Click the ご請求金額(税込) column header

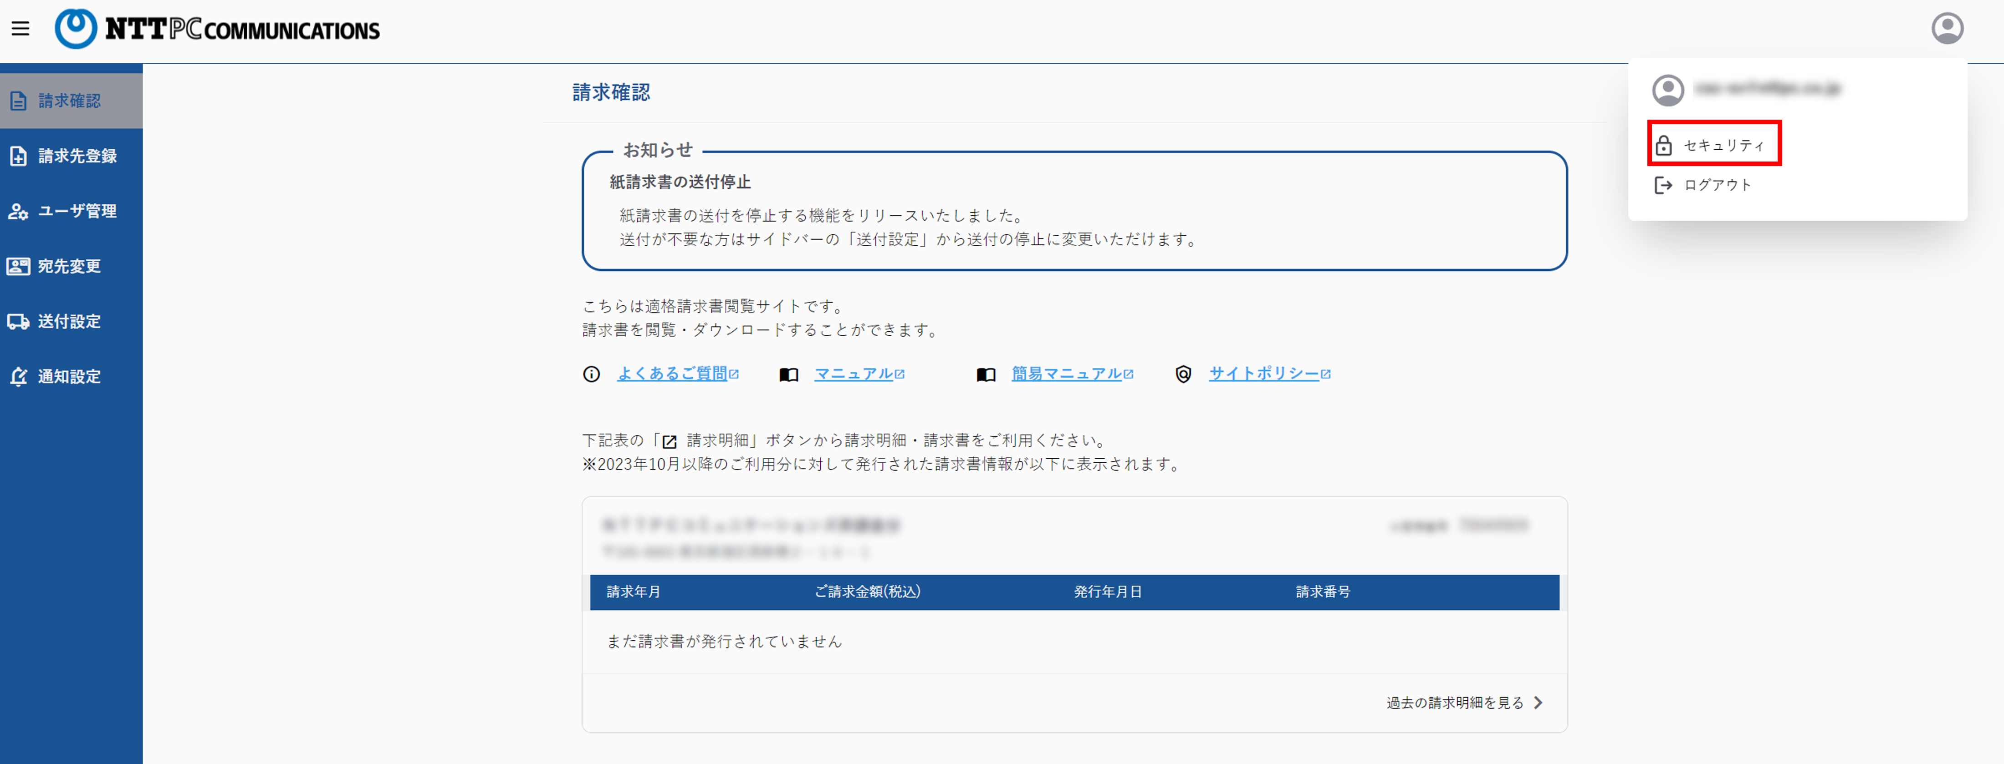868,592
